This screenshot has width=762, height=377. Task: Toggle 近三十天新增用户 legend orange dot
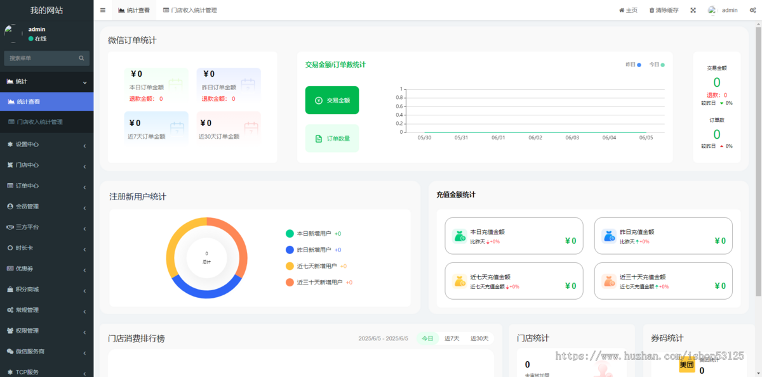[290, 282]
